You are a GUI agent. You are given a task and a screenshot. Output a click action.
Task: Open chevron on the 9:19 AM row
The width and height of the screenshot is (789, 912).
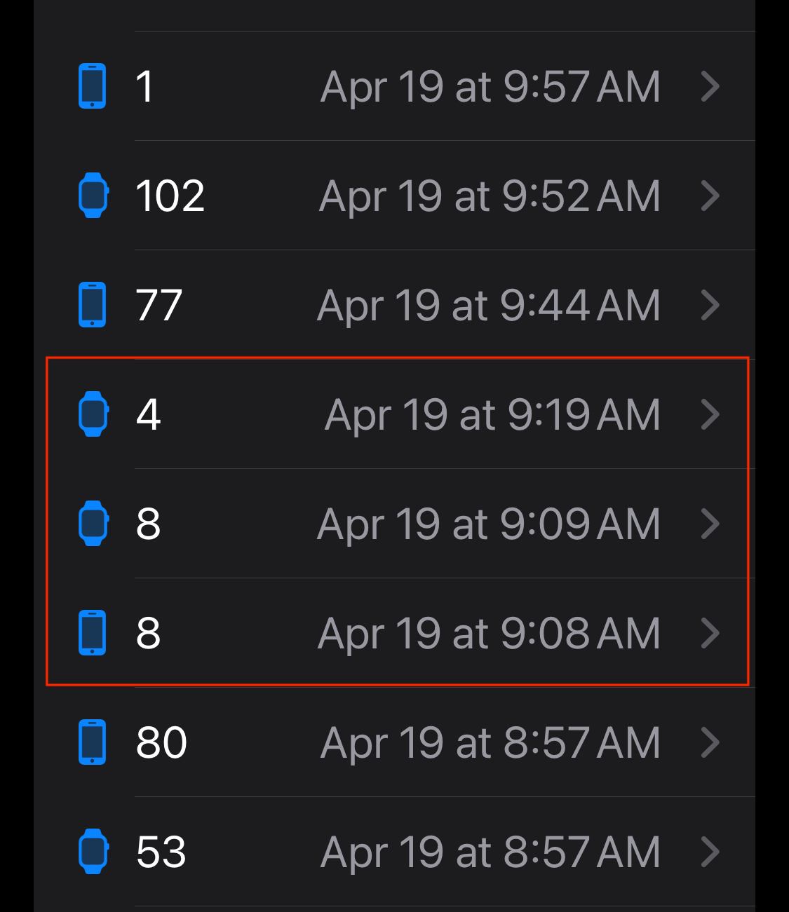coord(710,414)
